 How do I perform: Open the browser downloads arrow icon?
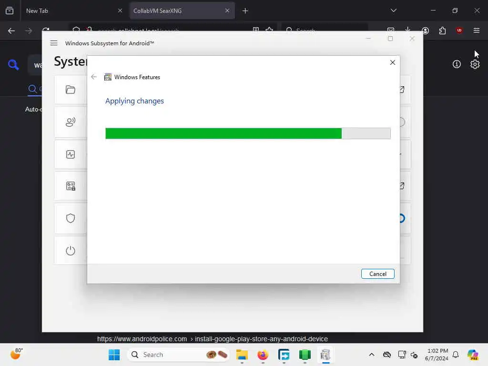(x=408, y=30)
